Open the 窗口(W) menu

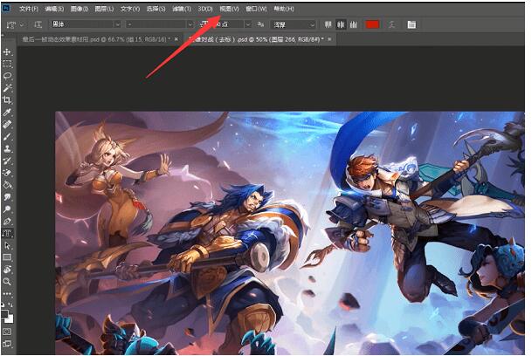(x=256, y=9)
